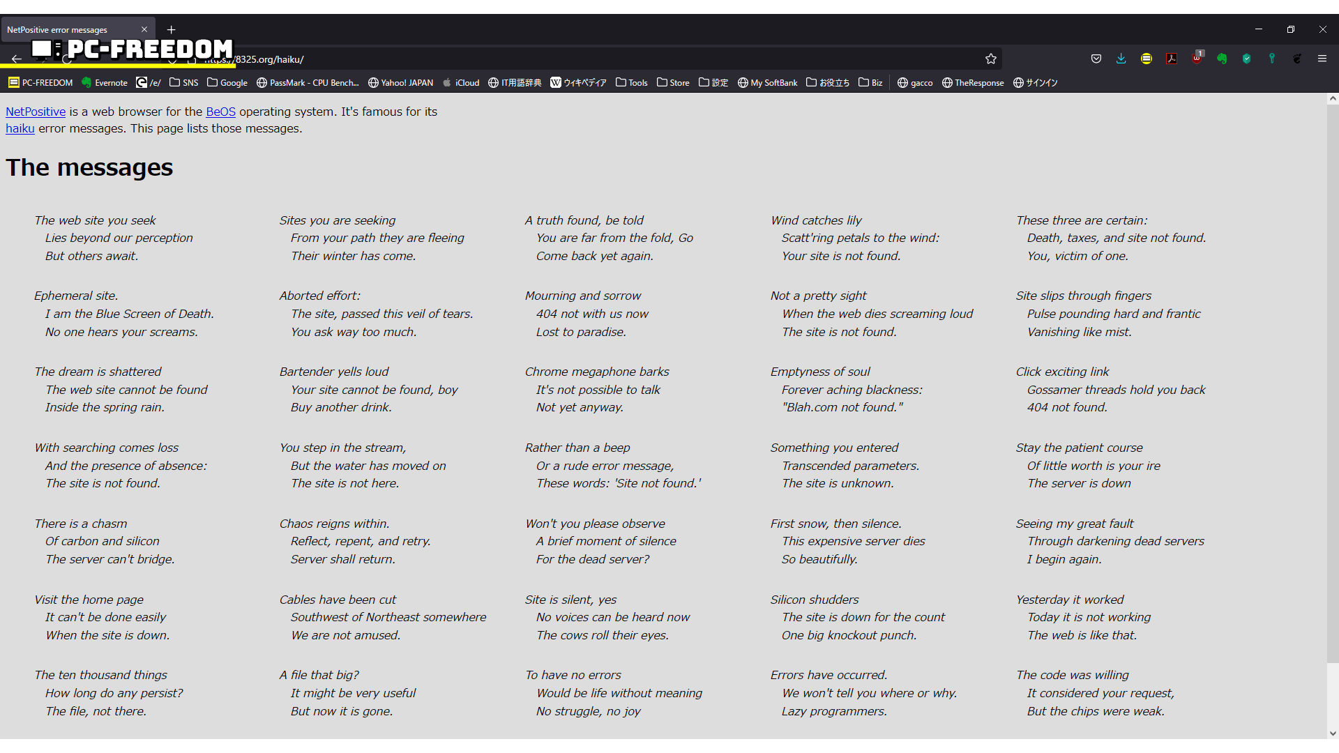Expand the Store bookmarks folder

(673, 83)
